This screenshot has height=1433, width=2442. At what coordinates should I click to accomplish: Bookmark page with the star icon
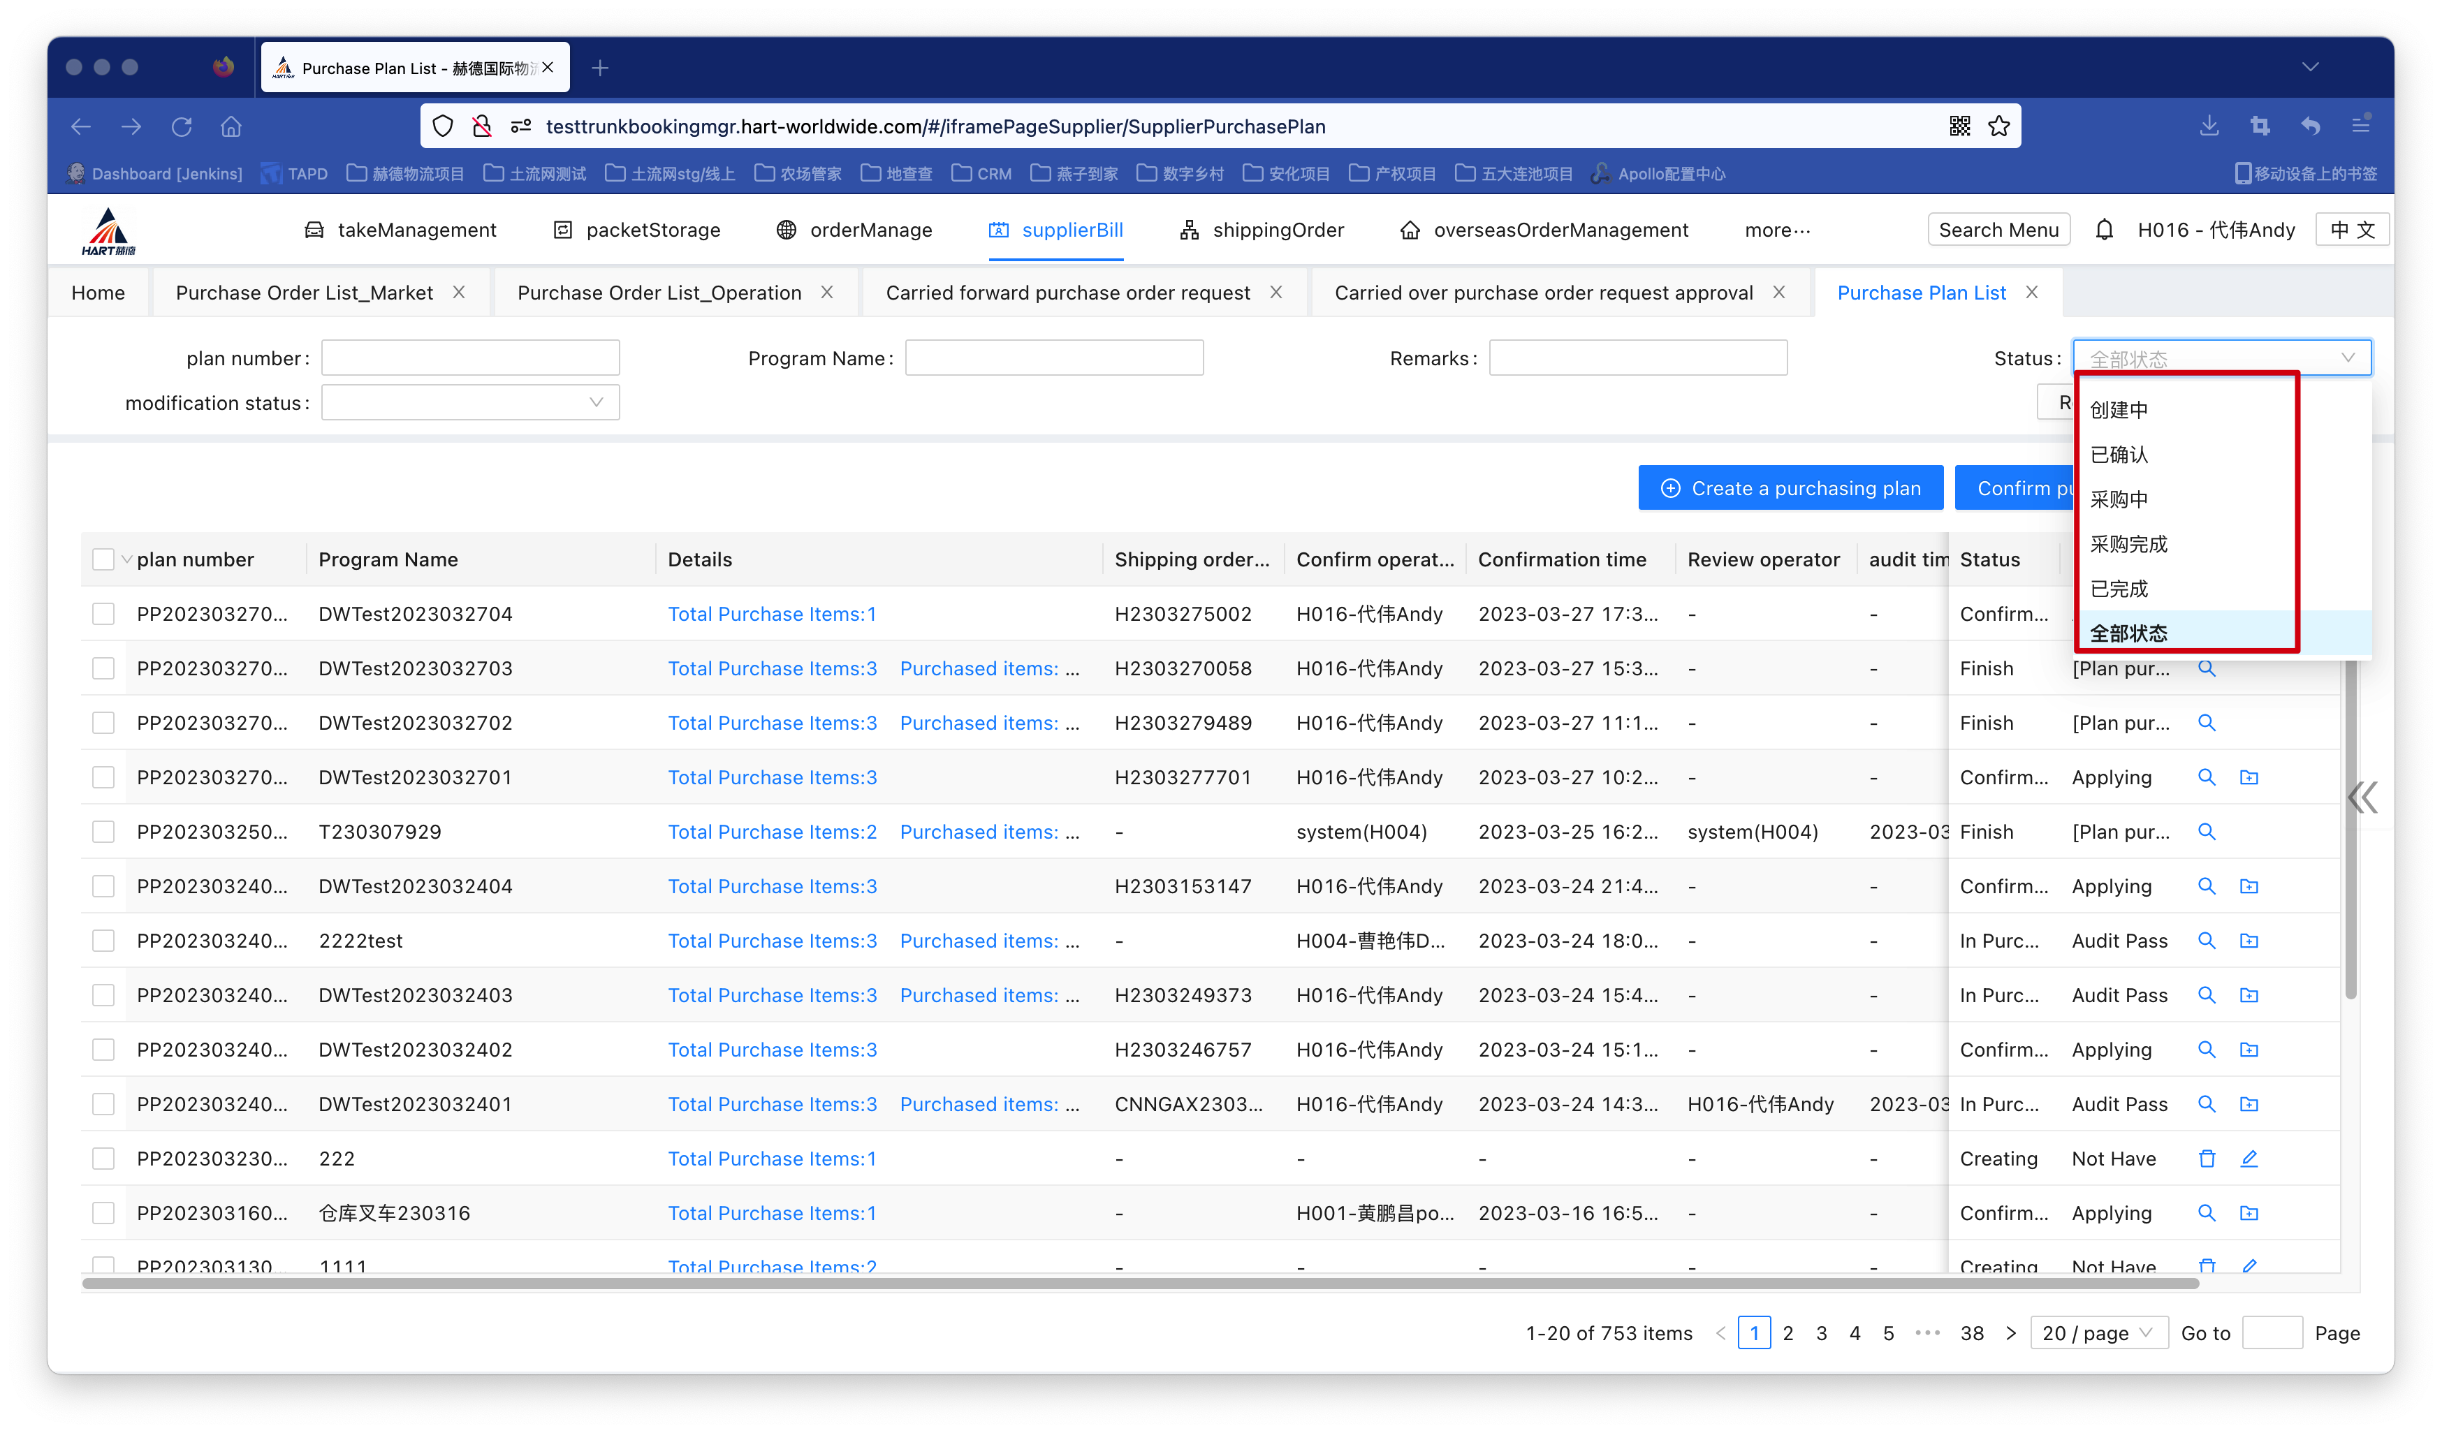tap(1998, 126)
